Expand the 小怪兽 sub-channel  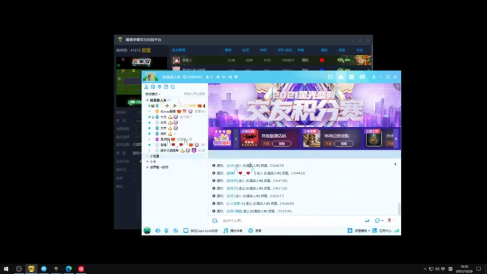(147, 156)
